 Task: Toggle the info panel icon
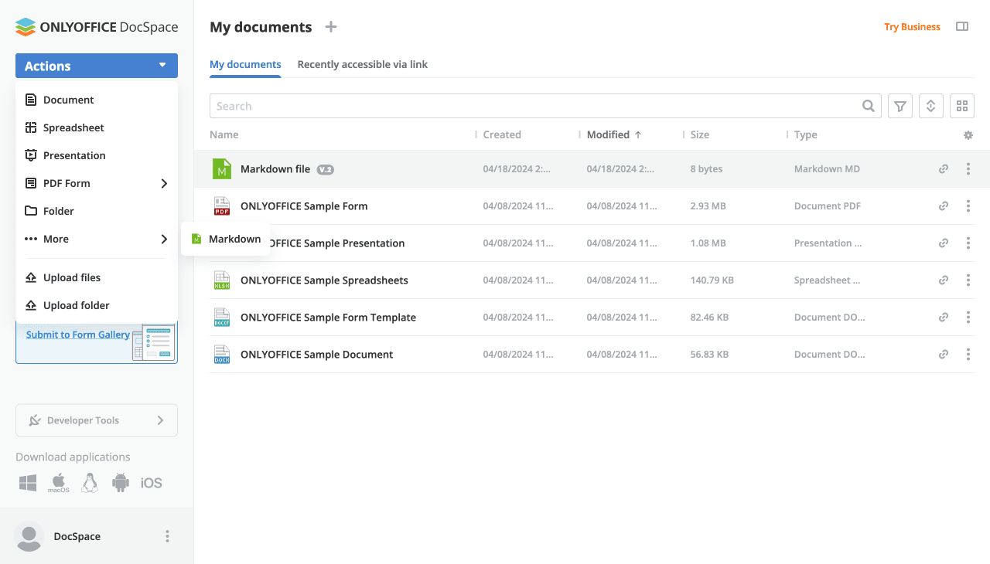click(962, 26)
